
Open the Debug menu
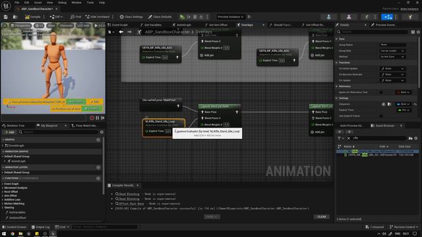[62, 3]
